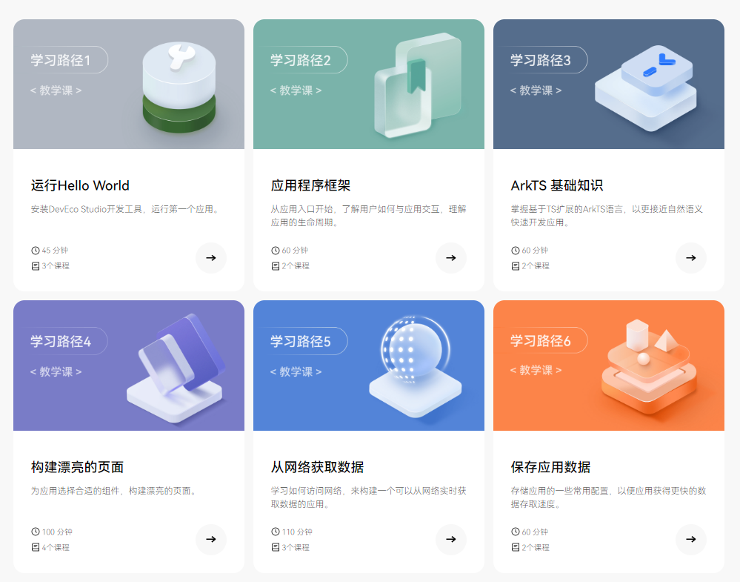Click the clock icon beside 110 分钟
Viewport: 740px width, 582px height.
[276, 532]
